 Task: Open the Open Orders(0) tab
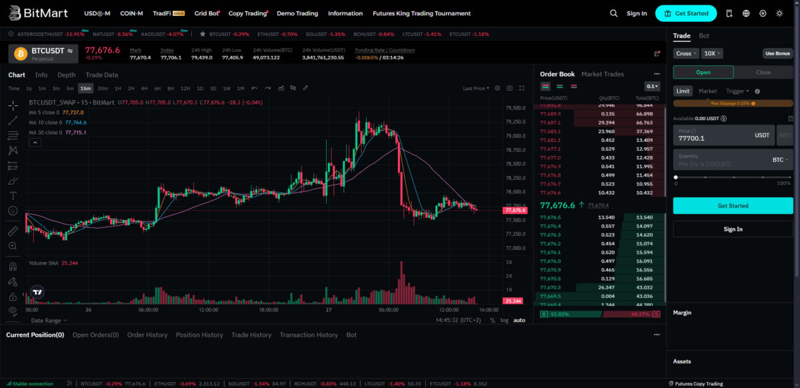pyautogui.click(x=95, y=335)
